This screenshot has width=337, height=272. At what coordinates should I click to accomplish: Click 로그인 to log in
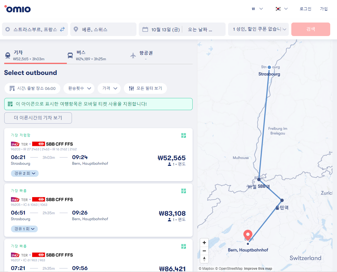point(305,9)
